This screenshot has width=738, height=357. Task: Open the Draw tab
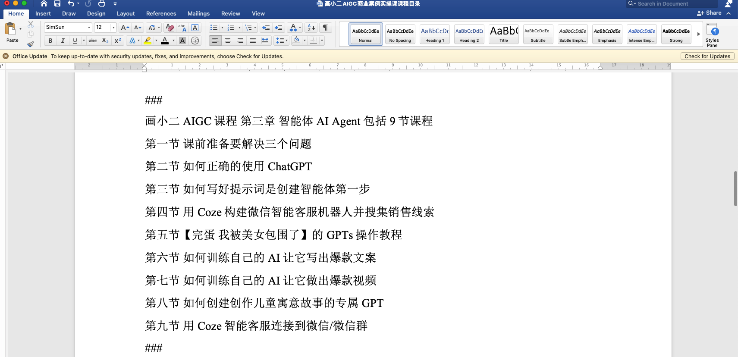[69, 14]
